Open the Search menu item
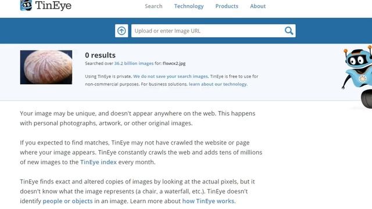Viewport: 372px width, 209px height. coord(153,6)
